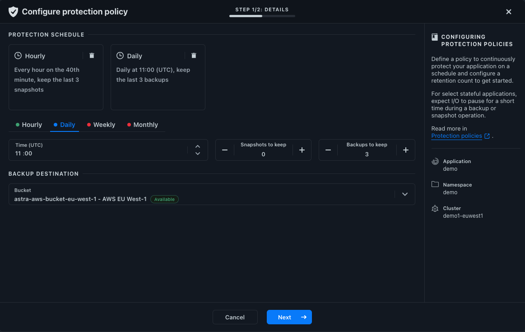Image resolution: width=525 pixels, height=332 pixels.
Task: Delete the Hourly schedule card
Action: [x=92, y=56]
